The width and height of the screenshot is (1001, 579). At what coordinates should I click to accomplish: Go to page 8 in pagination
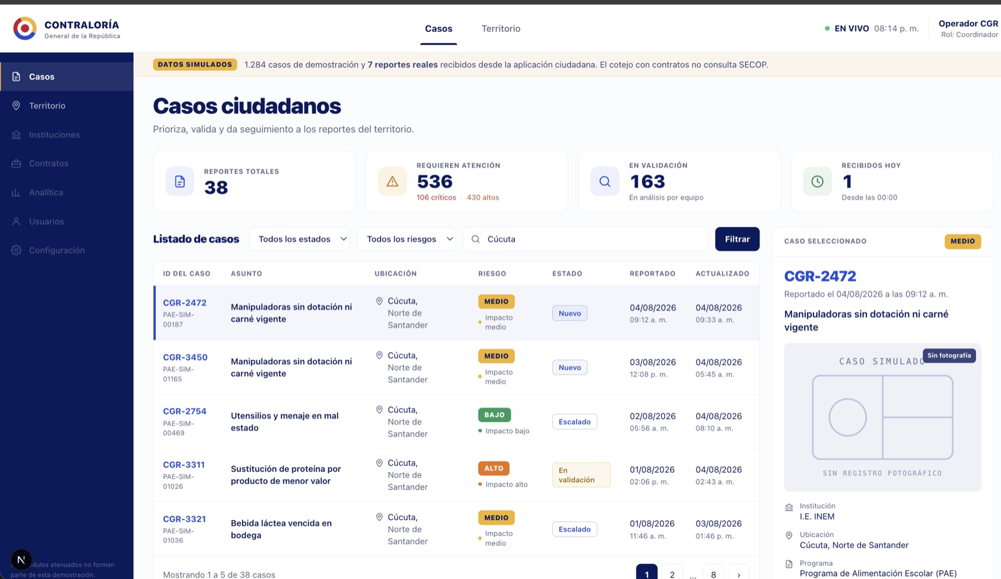coord(713,573)
